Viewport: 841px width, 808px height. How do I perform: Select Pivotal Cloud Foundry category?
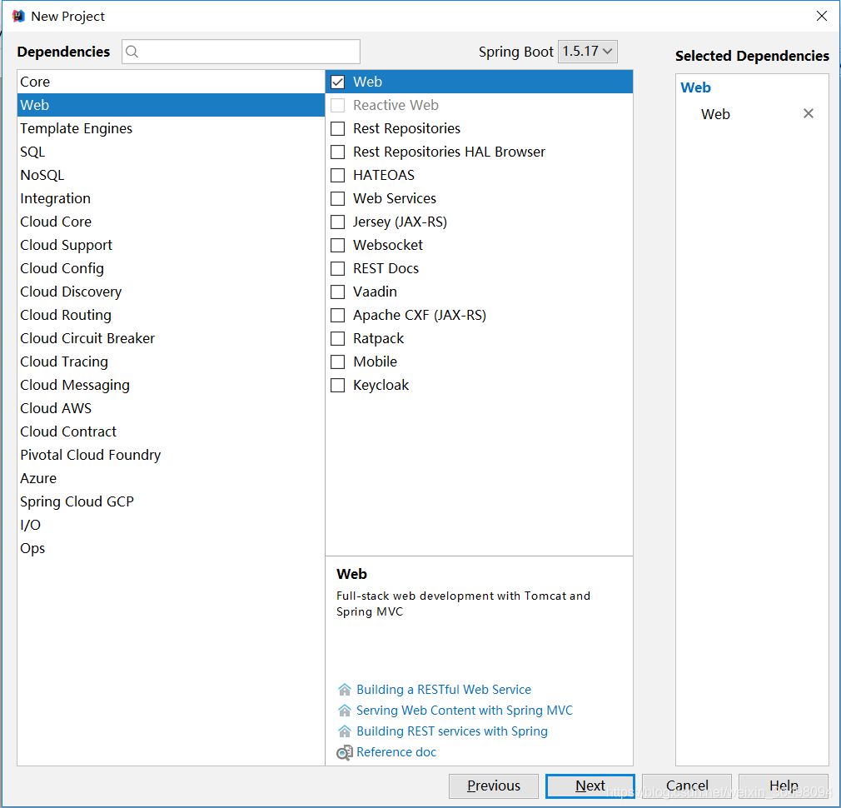[171, 455]
